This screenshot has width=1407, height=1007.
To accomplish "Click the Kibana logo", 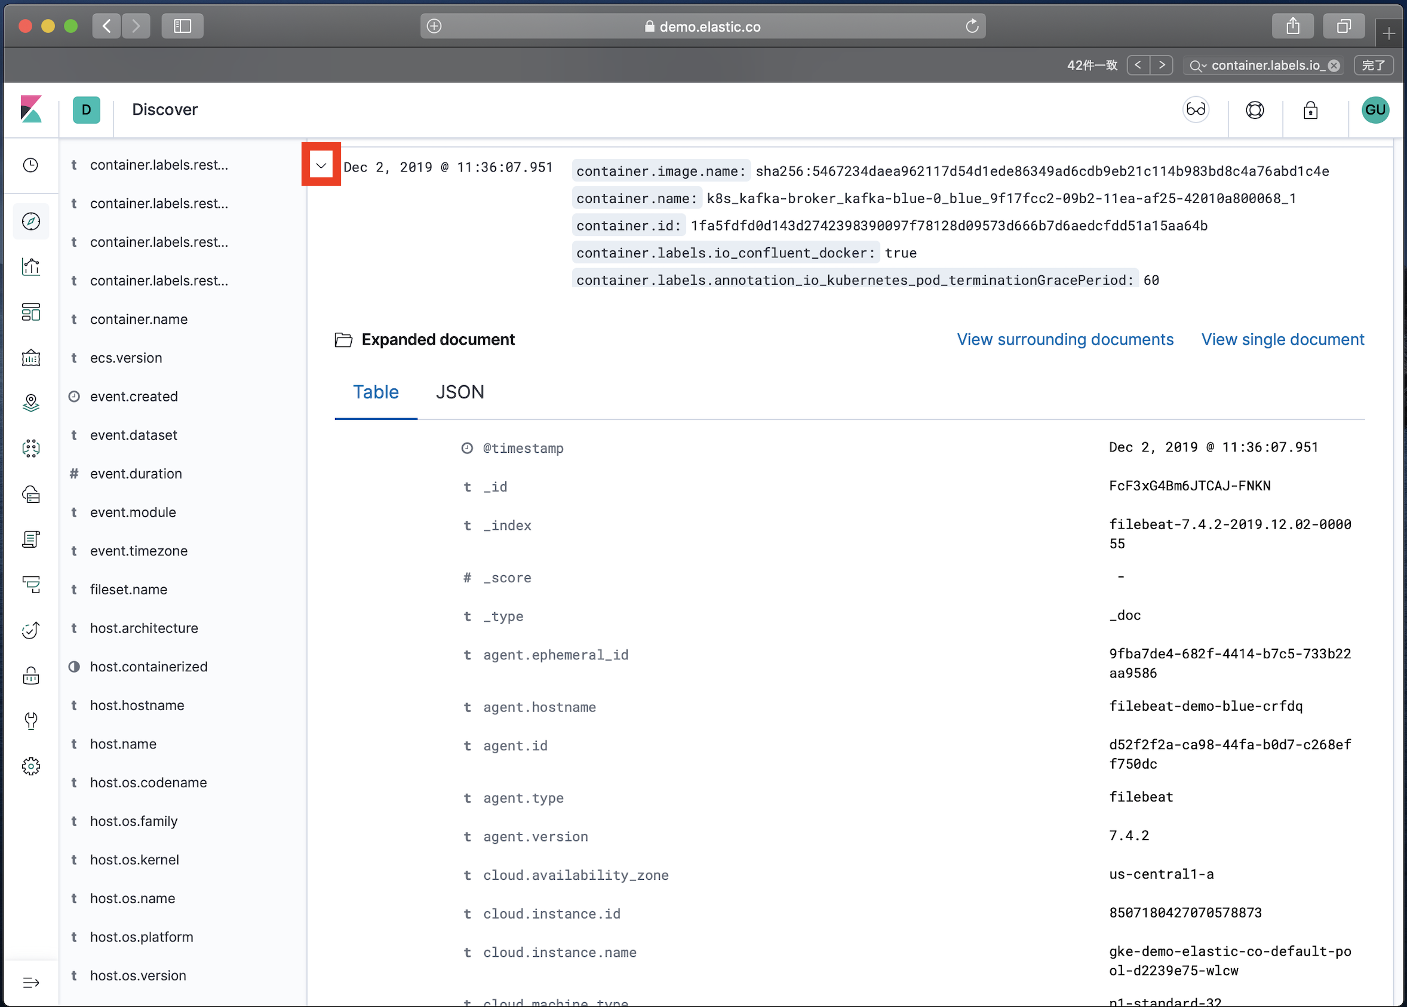I will click(x=31, y=110).
